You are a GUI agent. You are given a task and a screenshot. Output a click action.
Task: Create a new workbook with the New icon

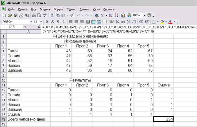tap(4, 15)
